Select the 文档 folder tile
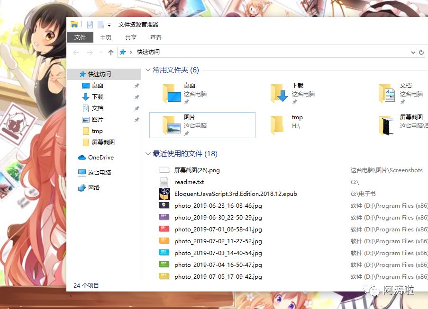This screenshot has width=428, height=309. tap(401, 94)
